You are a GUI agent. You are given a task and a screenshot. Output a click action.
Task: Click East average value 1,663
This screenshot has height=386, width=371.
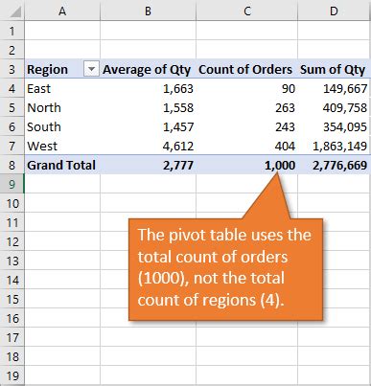(148, 88)
